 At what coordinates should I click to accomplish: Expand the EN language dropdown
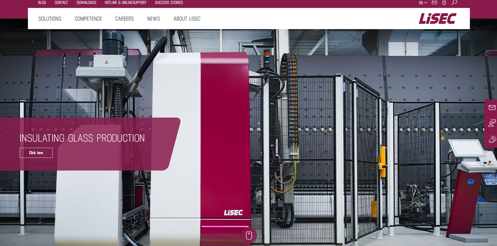[423, 3]
